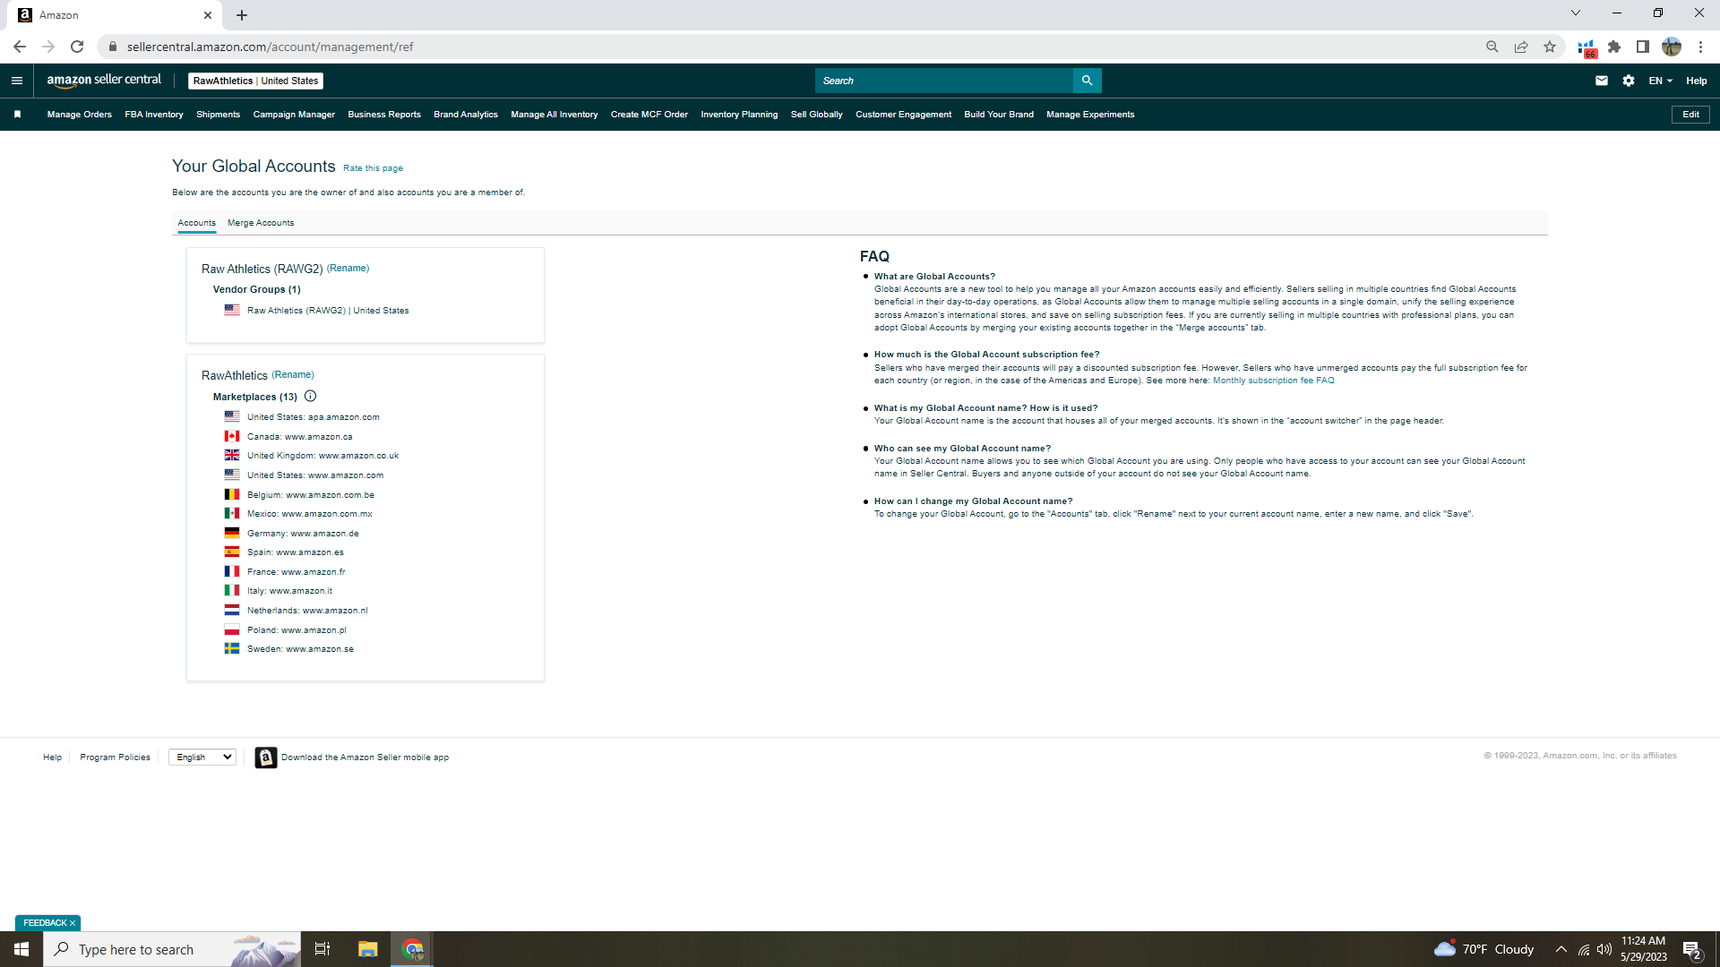Click Download the Amazon Seller mobile app

(x=365, y=757)
